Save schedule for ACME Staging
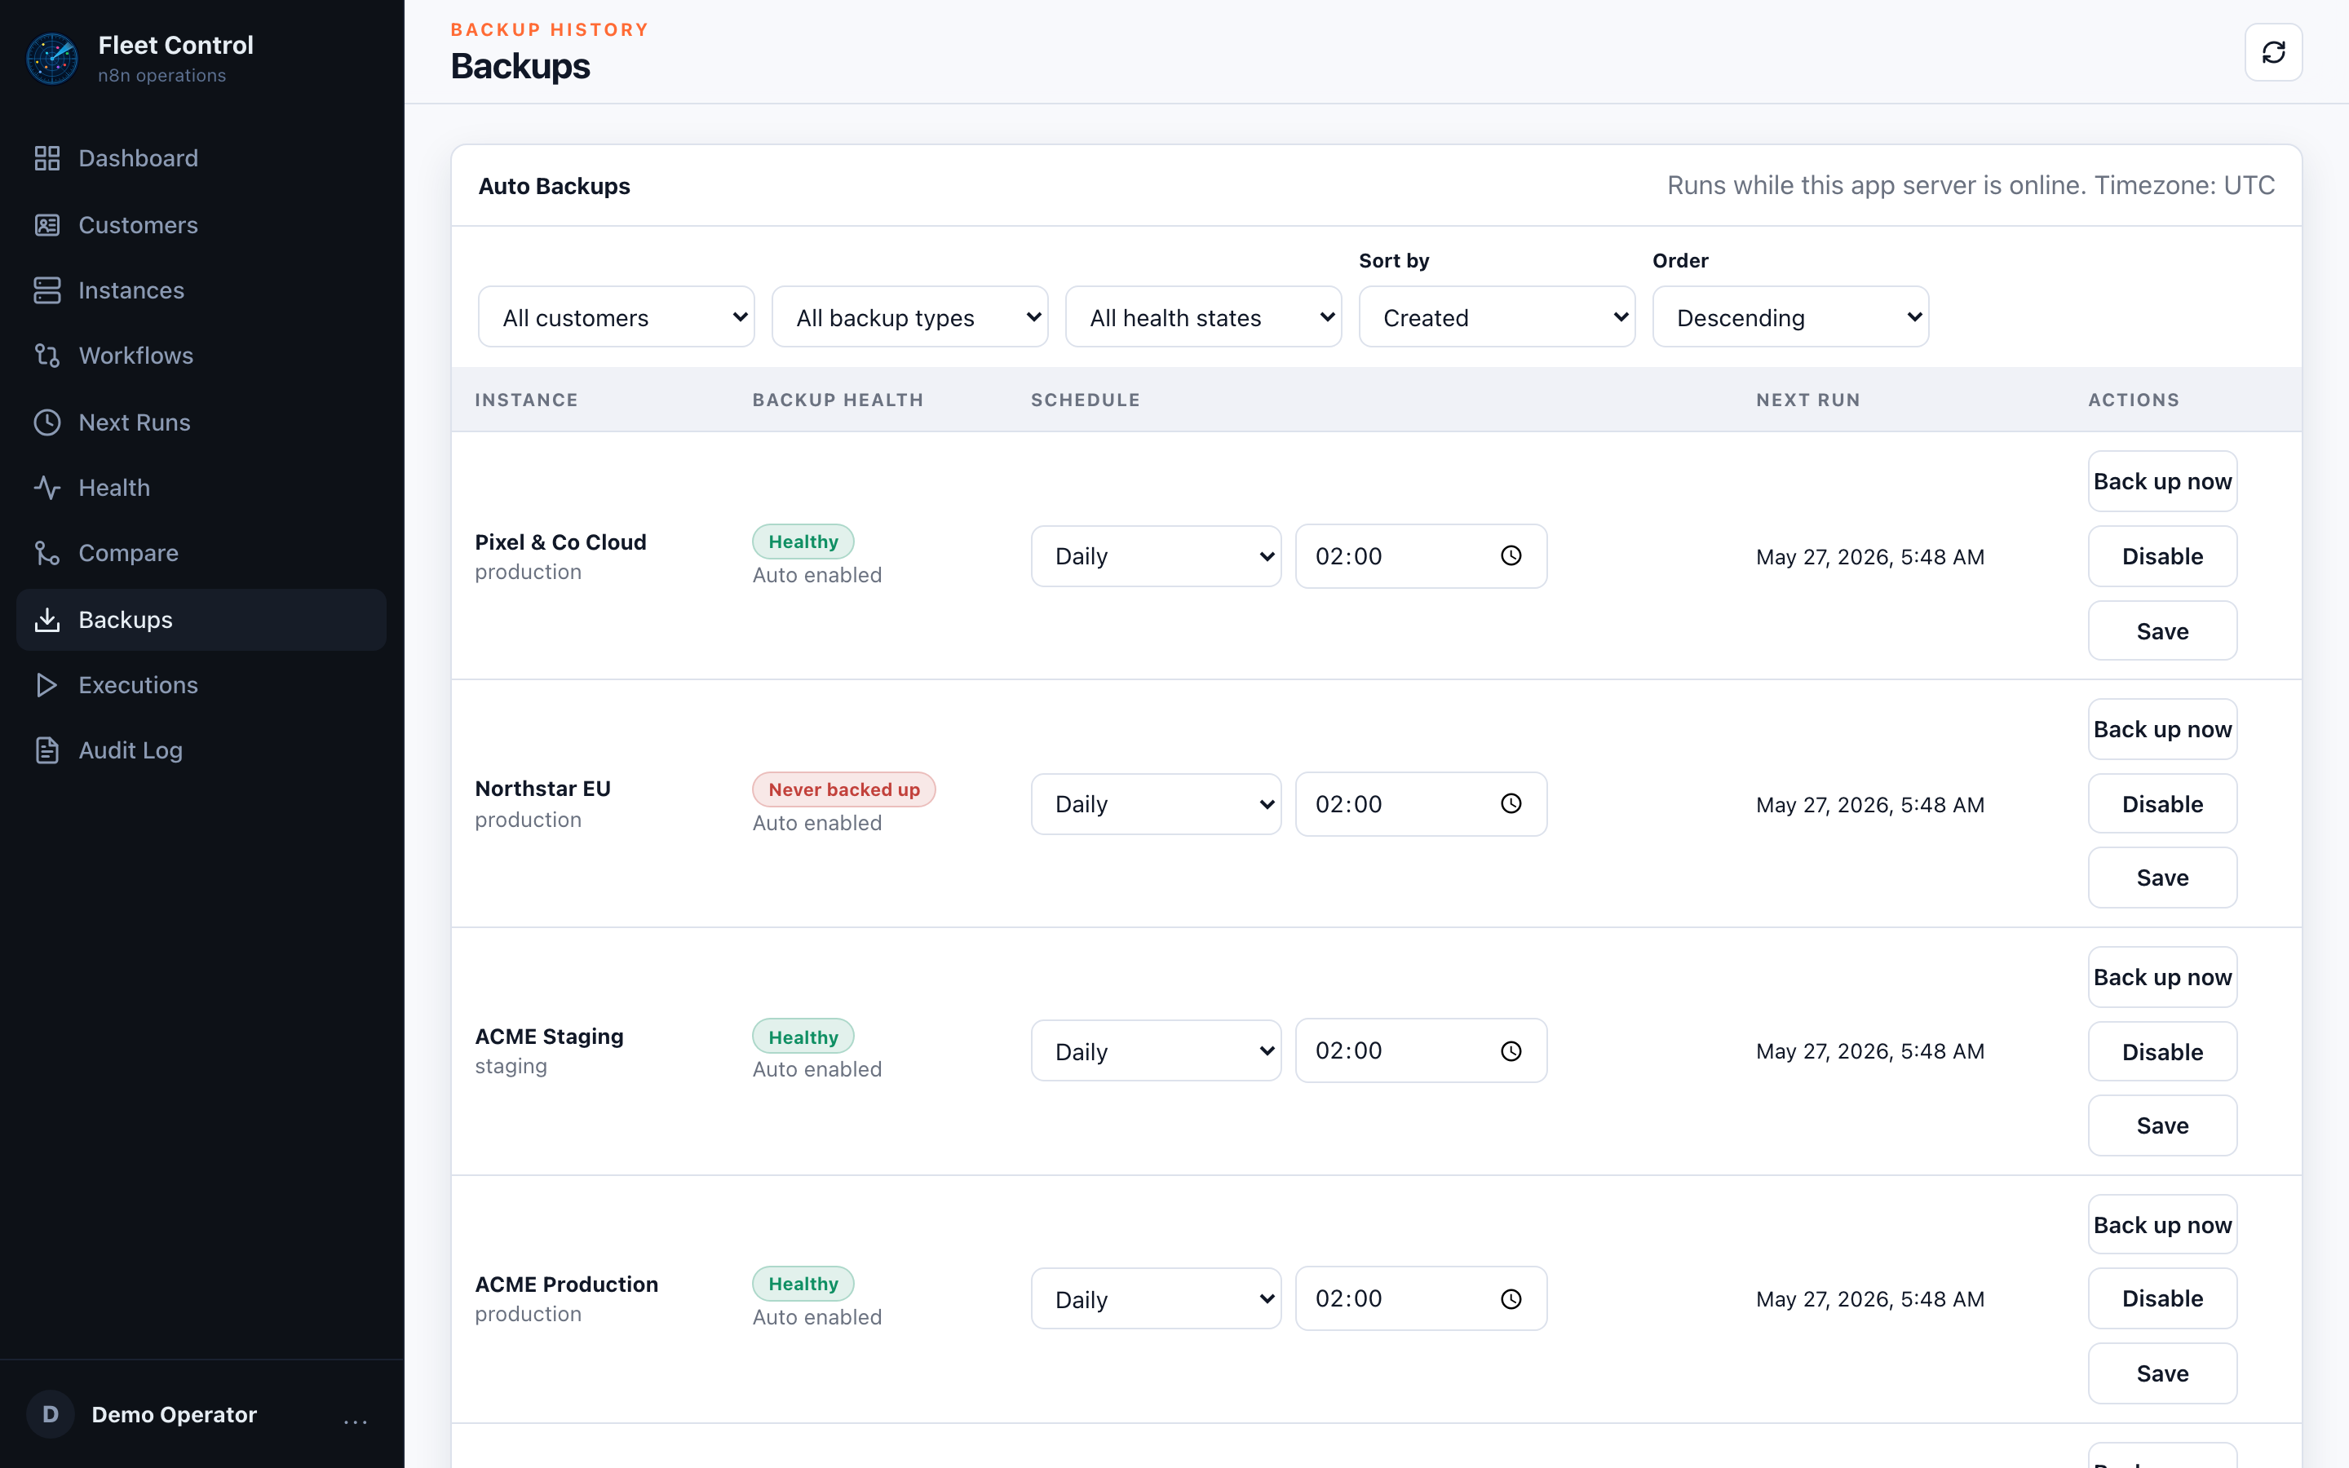The image size is (2349, 1468). click(x=2163, y=1125)
